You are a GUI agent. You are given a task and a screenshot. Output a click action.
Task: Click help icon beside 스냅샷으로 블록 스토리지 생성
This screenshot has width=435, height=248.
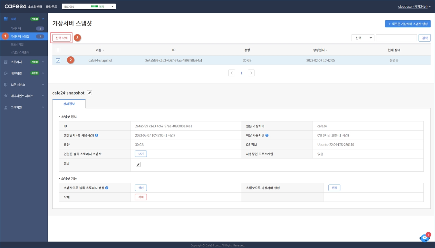[107, 188]
